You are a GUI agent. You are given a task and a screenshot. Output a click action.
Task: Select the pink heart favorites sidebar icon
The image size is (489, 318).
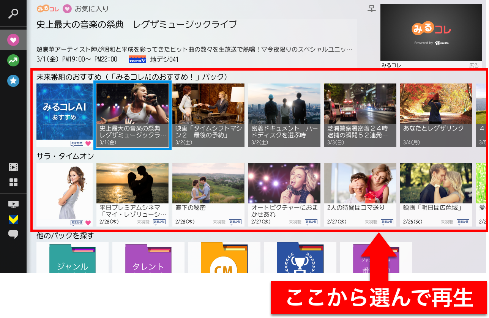point(13,39)
